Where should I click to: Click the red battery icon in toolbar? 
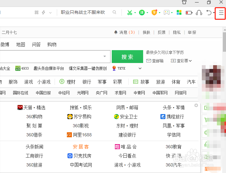click(189, 13)
